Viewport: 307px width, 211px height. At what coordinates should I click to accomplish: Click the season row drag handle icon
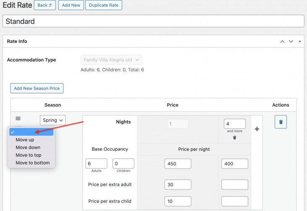point(18,119)
